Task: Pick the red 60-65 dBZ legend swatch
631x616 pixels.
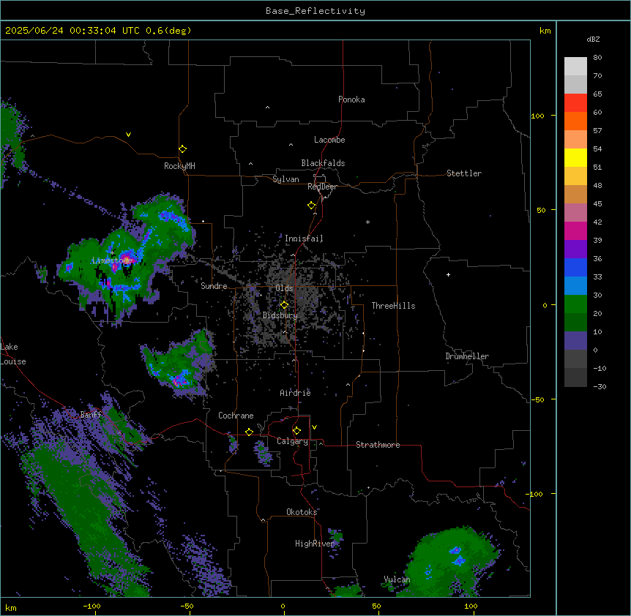Action: [x=575, y=102]
